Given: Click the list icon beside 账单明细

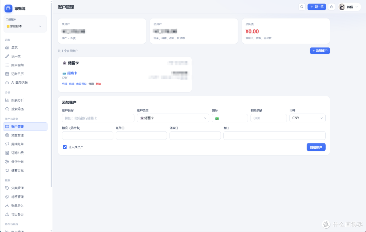Looking at the screenshot, I should [x=7, y=65].
